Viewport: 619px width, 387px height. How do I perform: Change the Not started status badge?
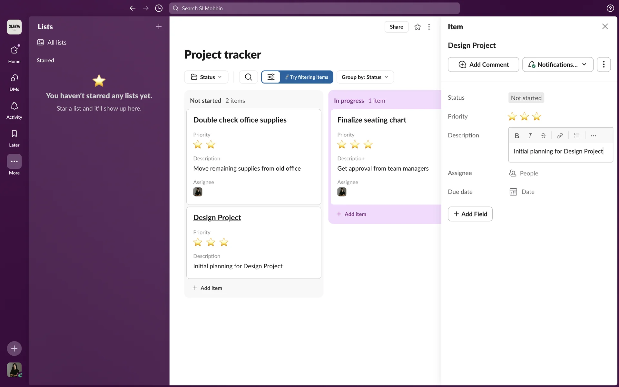click(x=526, y=98)
